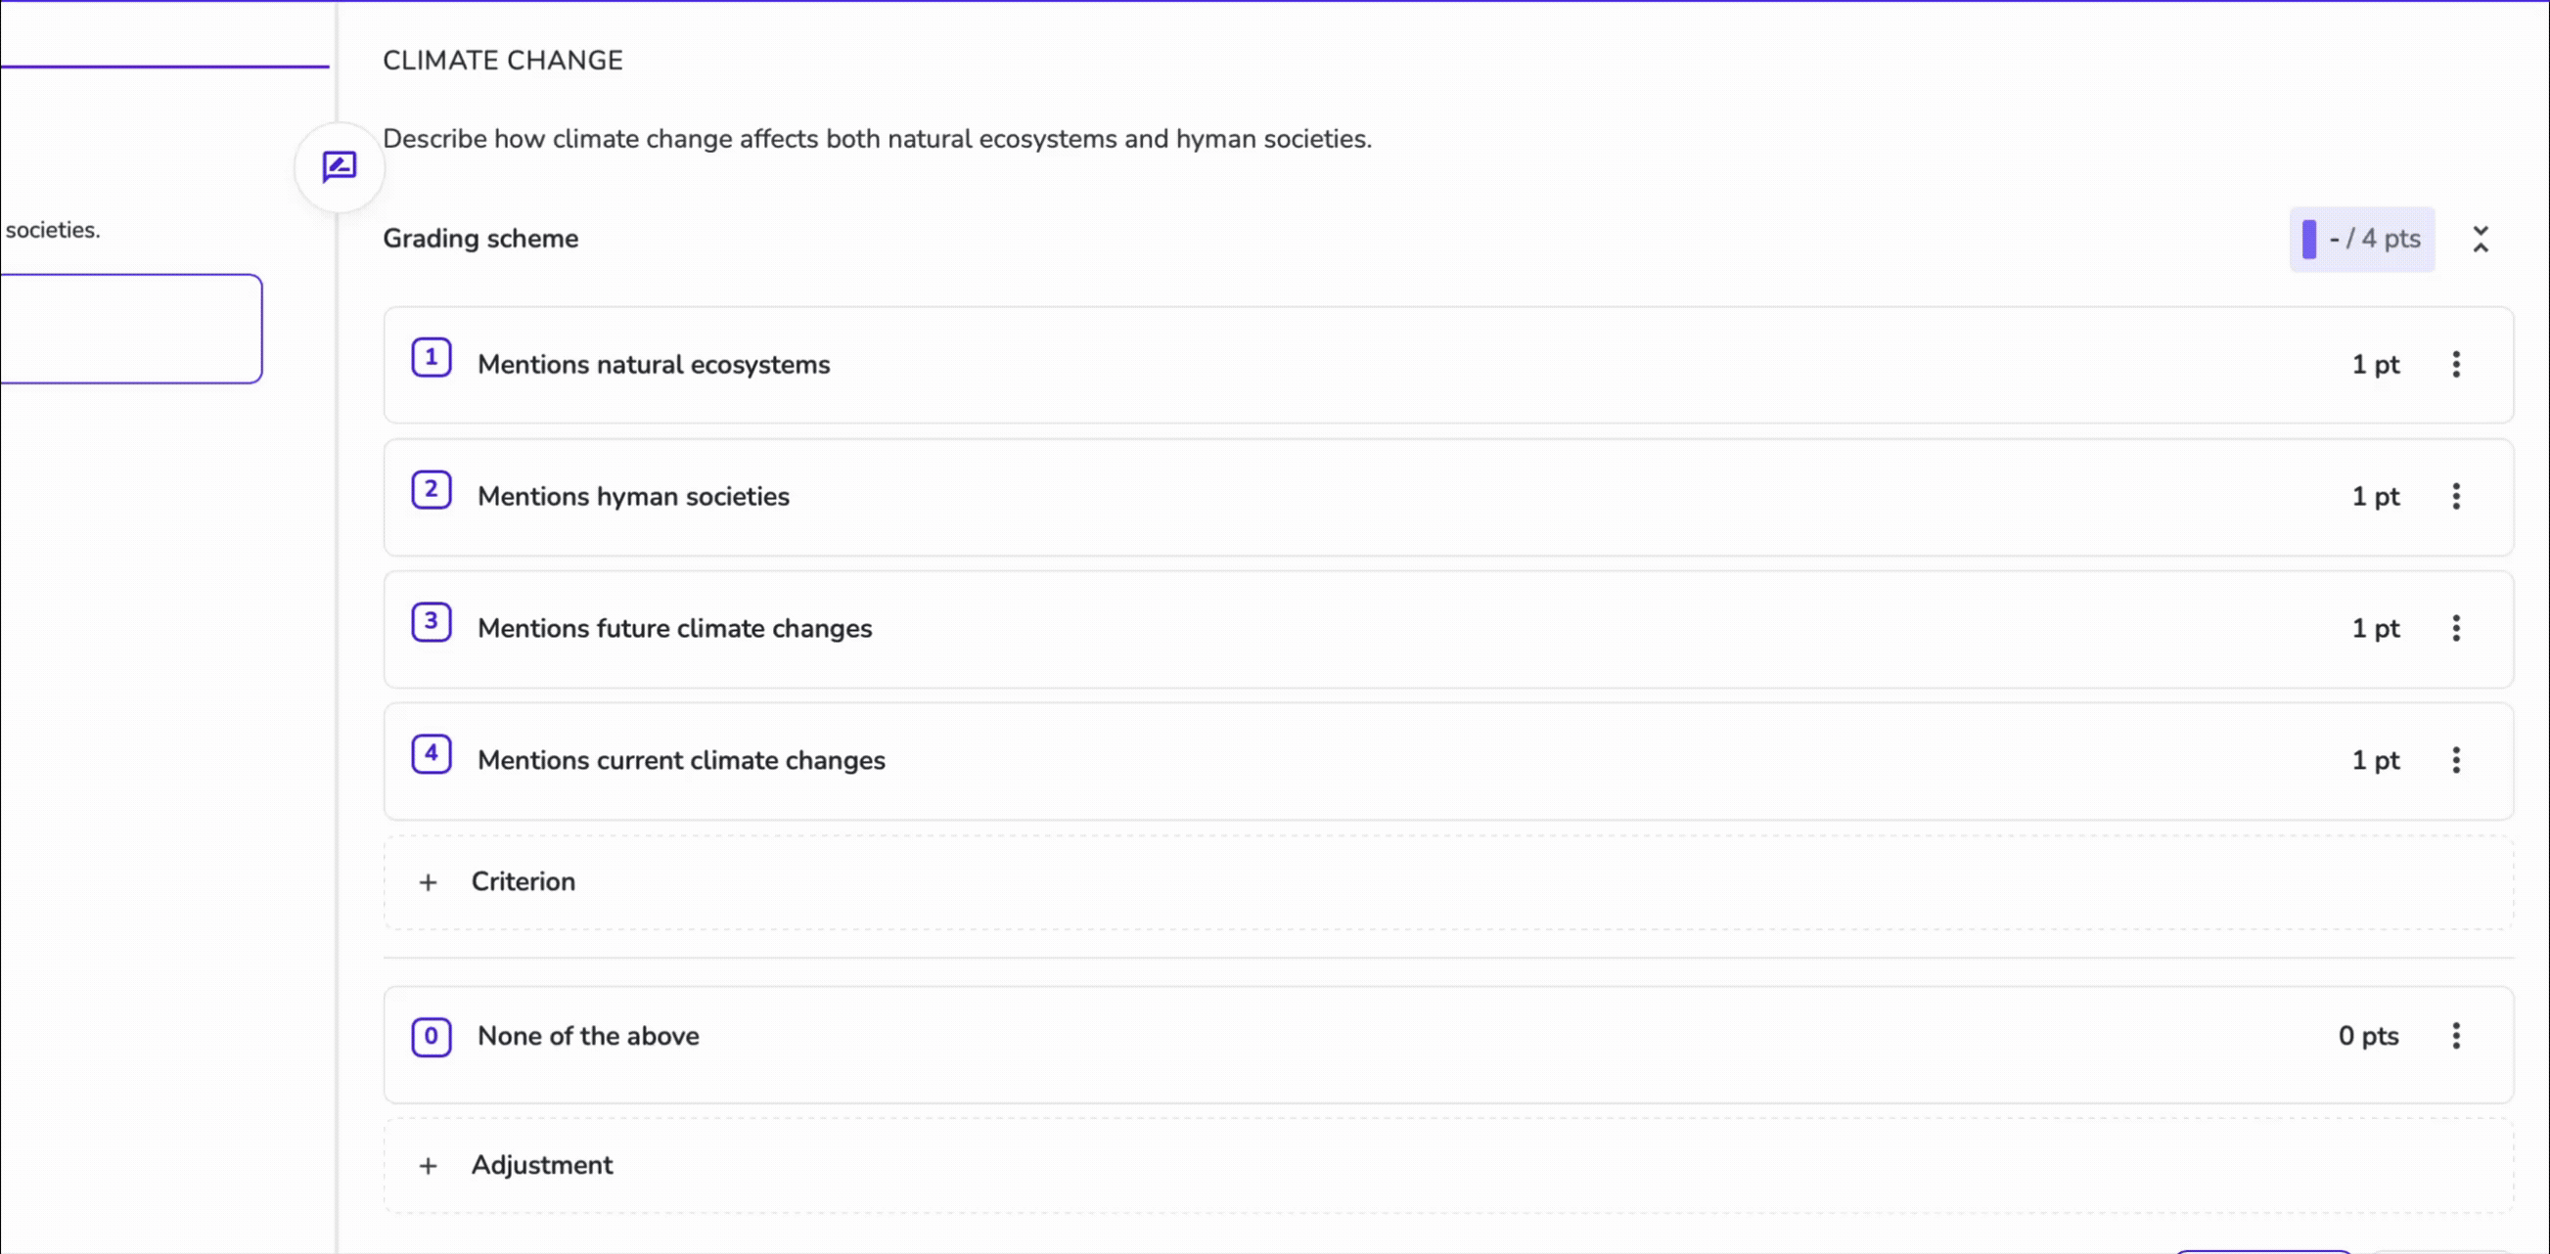Select the Mentions natural ecosystems text
Screen dimensions: 2550x1254
coord(654,364)
